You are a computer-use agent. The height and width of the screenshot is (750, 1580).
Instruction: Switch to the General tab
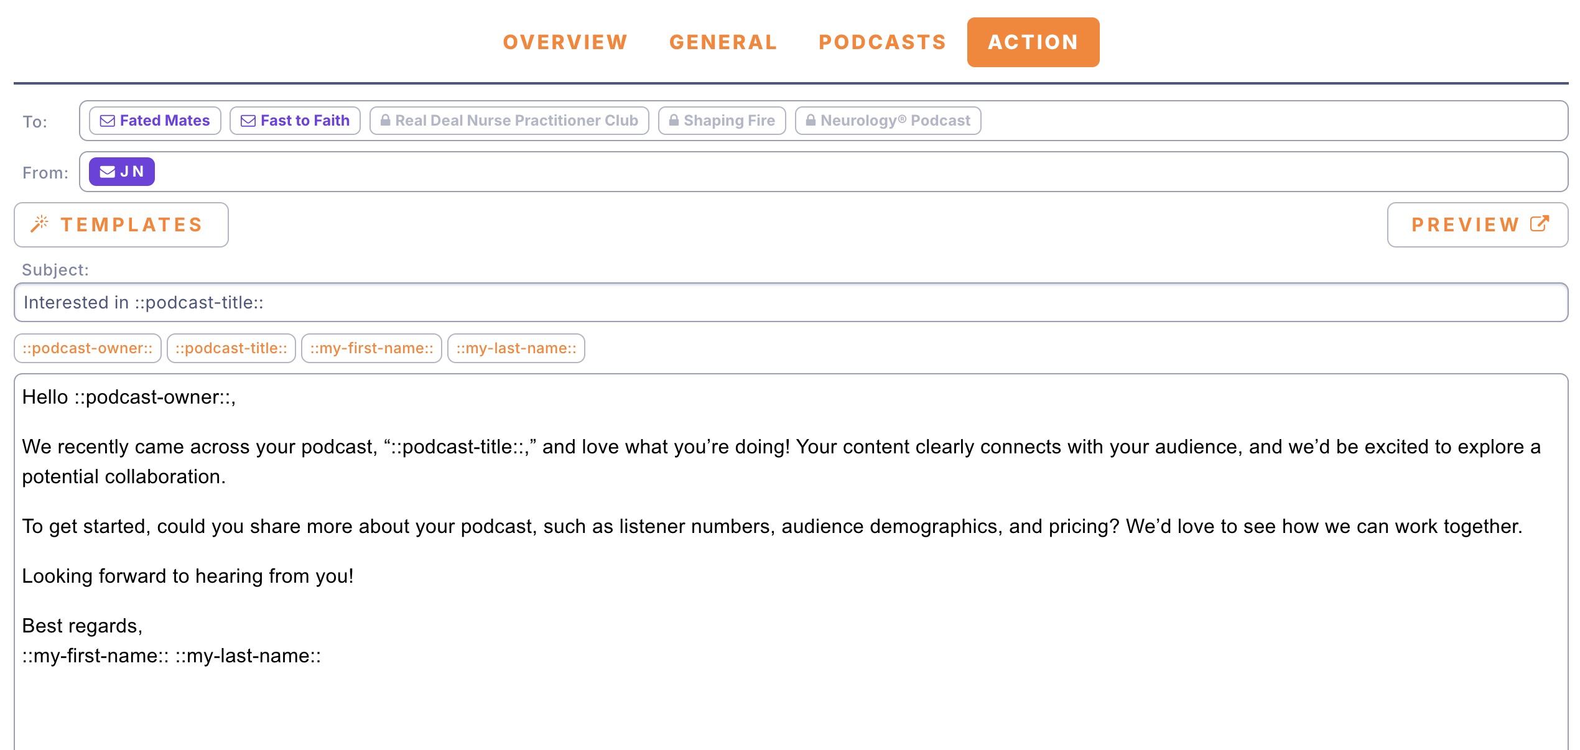click(x=722, y=42)
